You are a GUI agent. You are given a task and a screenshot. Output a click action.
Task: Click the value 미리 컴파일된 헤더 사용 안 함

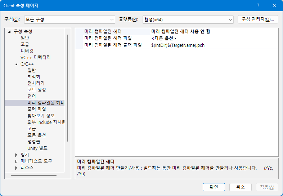coord(181,32)
